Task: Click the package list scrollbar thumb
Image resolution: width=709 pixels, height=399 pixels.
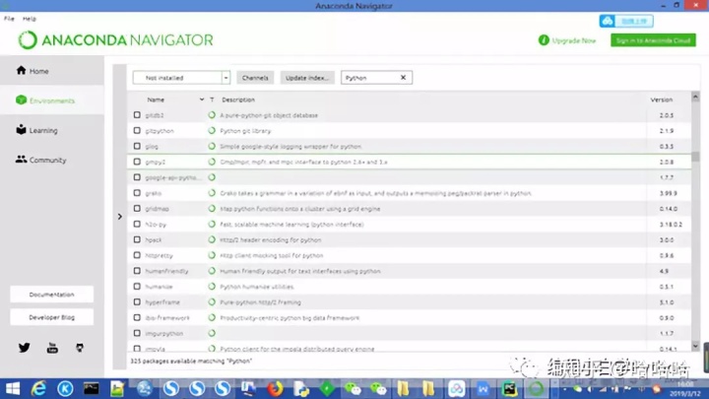Action: [x=695, y=157]
